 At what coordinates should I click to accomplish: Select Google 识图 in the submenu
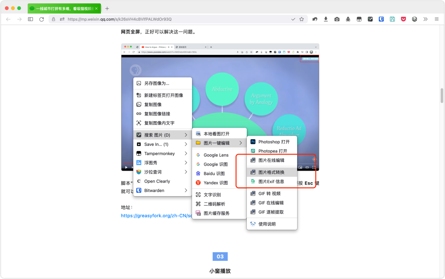pos(219,164)
